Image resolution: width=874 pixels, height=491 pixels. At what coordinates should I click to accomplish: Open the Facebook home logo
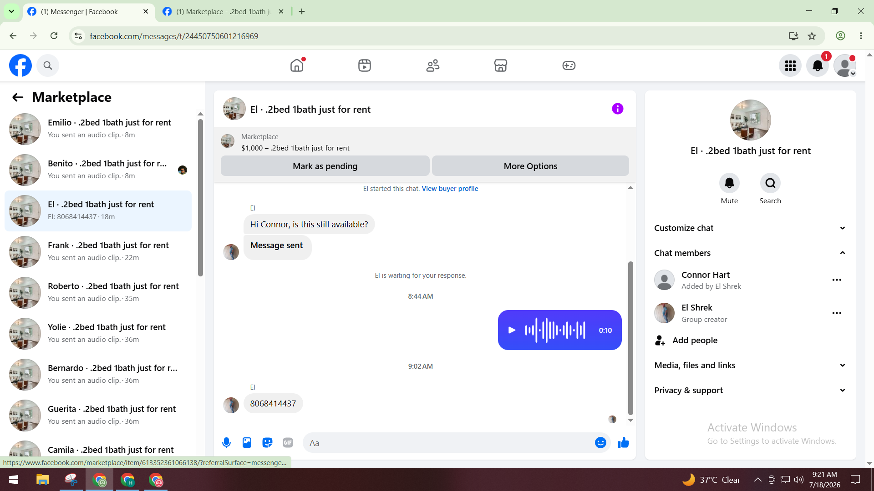tap(20, 65)
